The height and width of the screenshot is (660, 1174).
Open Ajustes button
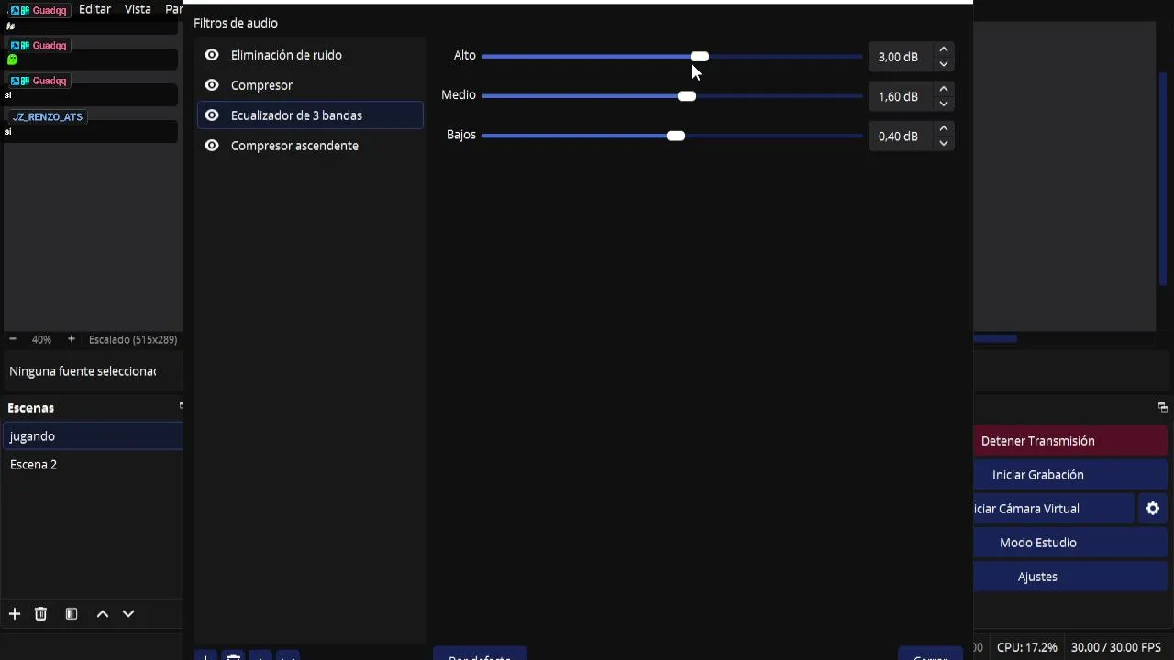(x=1069, y=577)
